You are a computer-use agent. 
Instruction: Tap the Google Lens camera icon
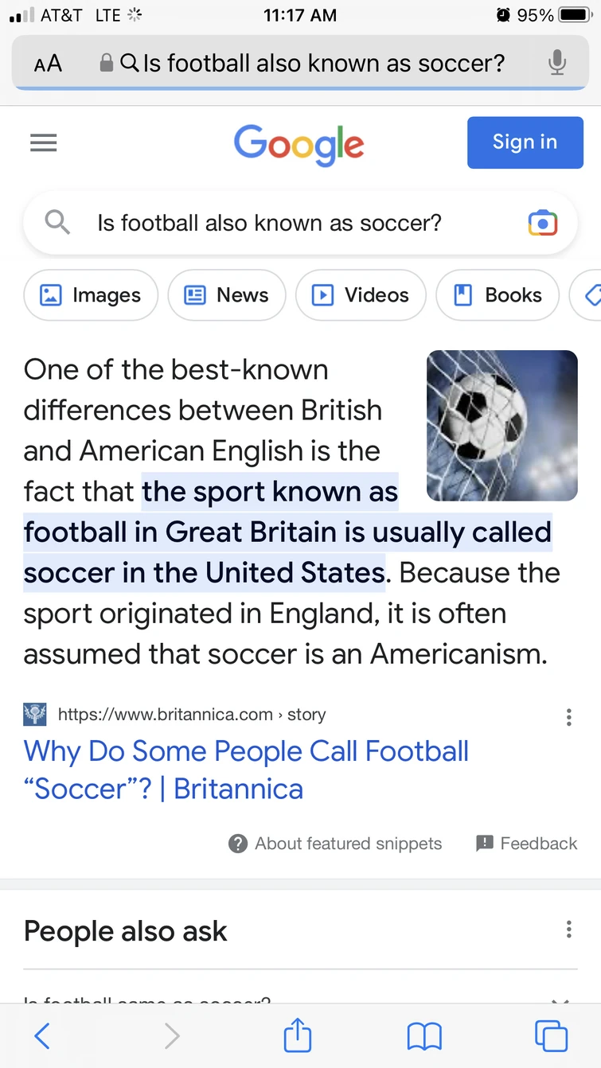[x=543, y=224]
